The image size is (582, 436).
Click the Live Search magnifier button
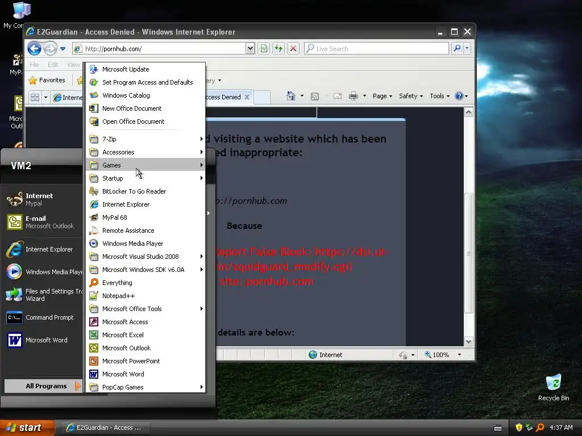click(458, 48)
